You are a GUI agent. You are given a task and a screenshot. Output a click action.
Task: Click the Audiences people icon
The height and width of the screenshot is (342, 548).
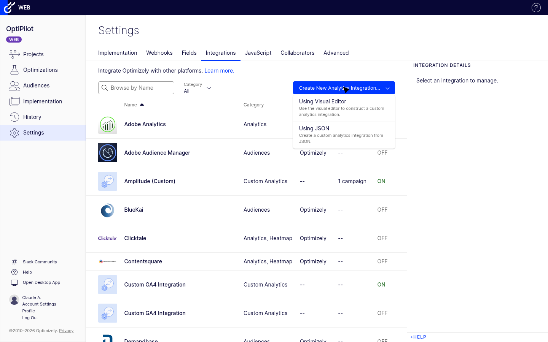[14, 85]
